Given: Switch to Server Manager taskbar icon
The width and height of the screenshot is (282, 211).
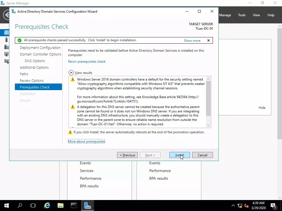Looking at the screenshot, I should pyautogui.click(x=87, y=206).
